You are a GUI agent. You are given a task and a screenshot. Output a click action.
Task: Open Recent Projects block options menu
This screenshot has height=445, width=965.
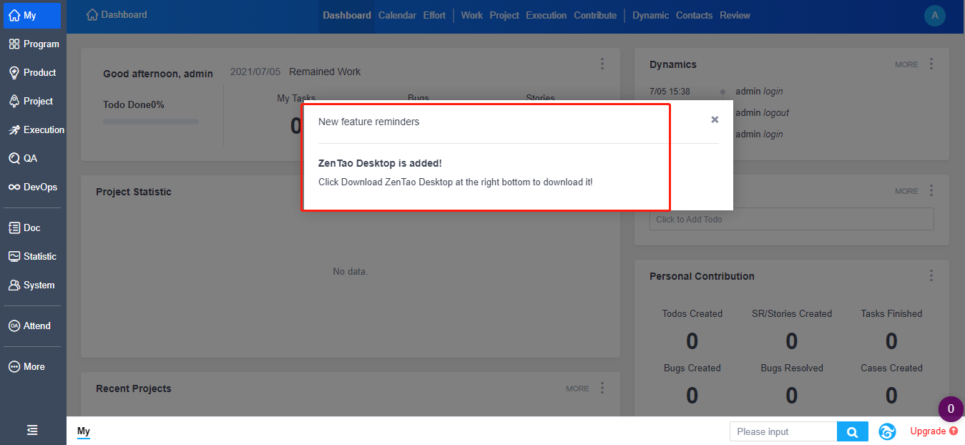tap(602, 388)
